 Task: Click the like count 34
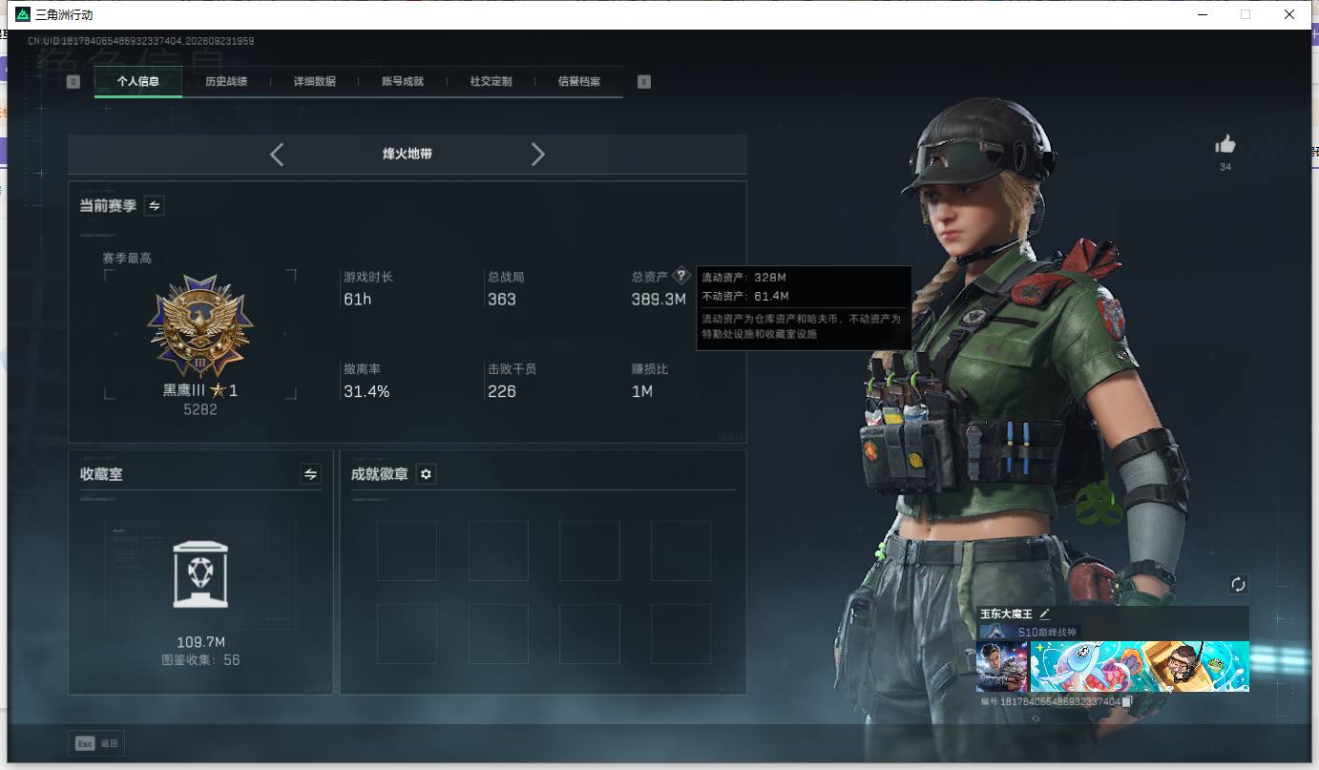(1225, 168)
